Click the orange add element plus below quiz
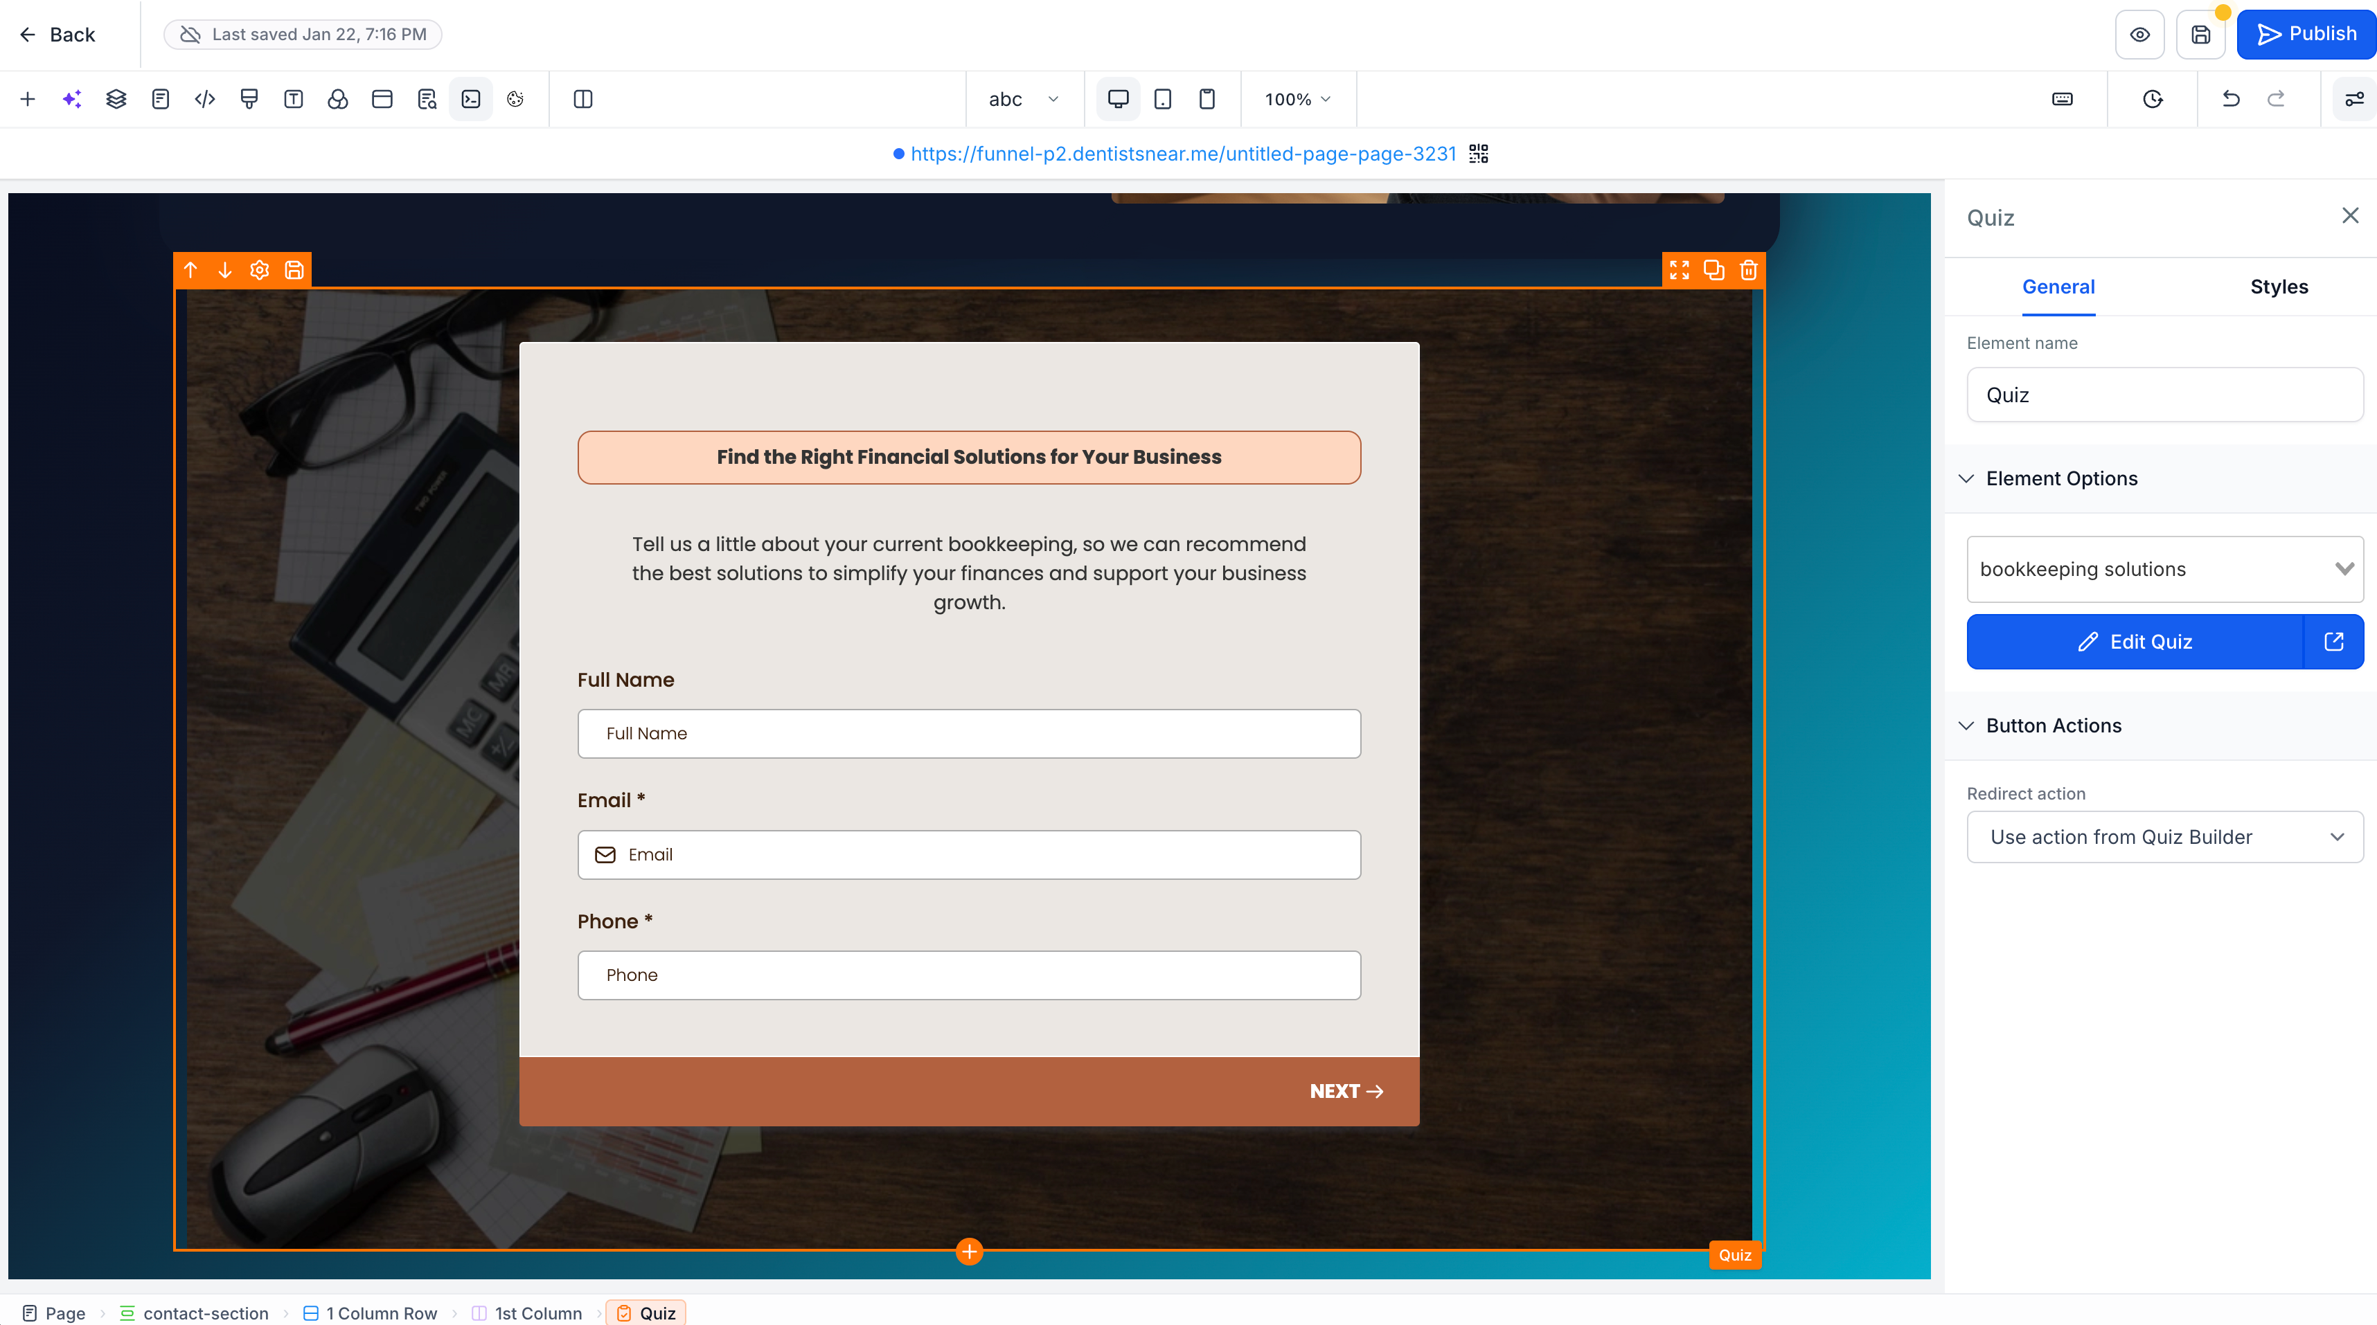Viewport: 2377px width, 1325px height. [x=969, y=1252]
